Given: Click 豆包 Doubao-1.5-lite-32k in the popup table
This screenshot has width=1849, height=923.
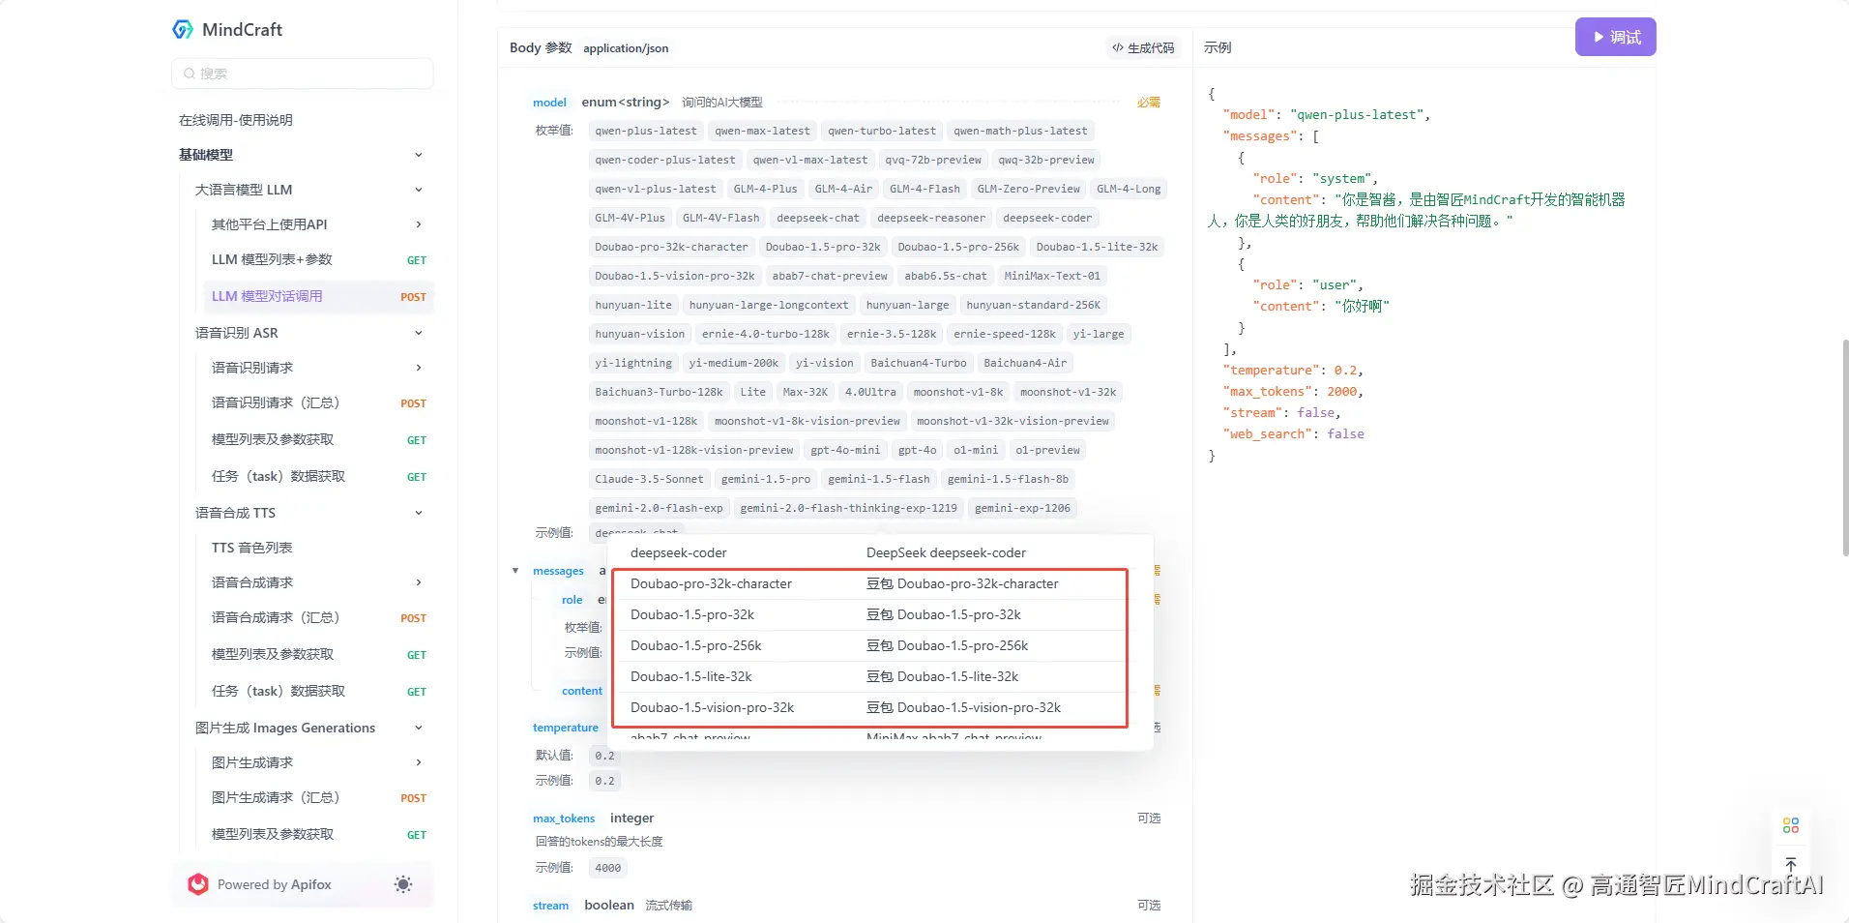Looking at the screenshot, I should pos(942,676).
